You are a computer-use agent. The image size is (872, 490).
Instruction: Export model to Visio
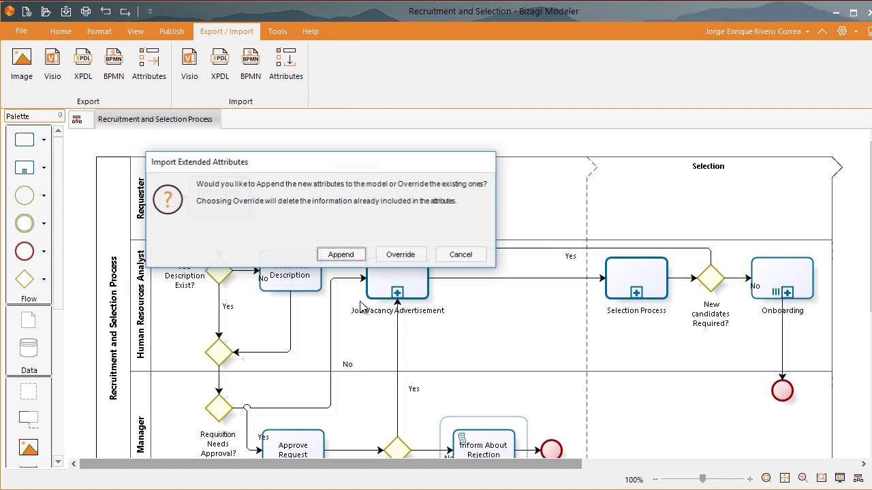[x=52, y=64]
